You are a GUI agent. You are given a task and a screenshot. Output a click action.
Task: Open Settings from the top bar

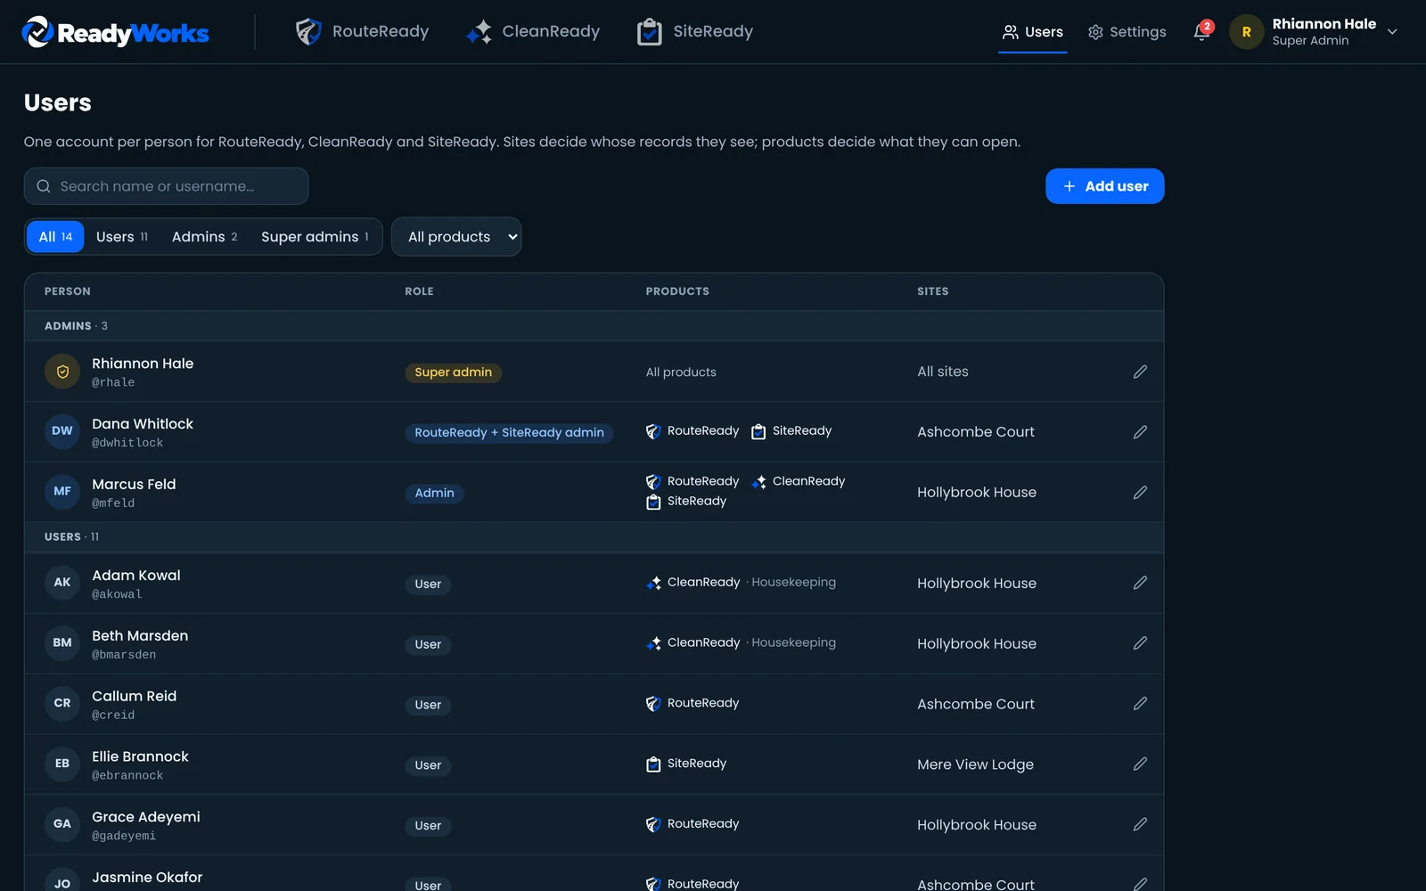click(x=1127, y=32)
